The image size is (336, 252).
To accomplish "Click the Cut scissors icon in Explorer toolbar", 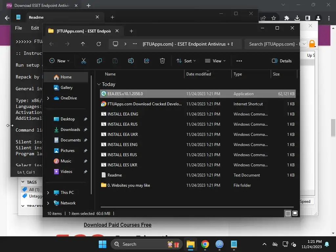I will (x=84, y=61).
